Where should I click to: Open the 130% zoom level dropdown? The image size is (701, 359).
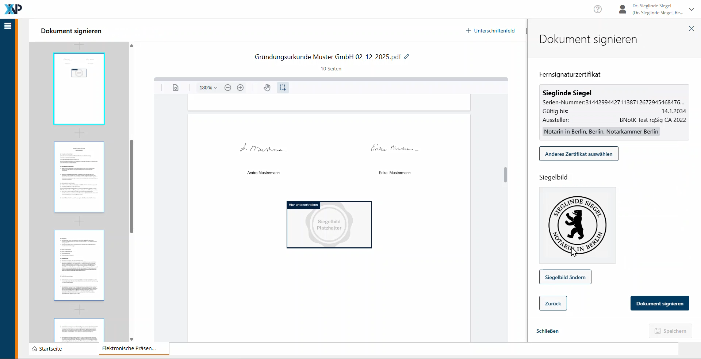click(x=208, y=88)
